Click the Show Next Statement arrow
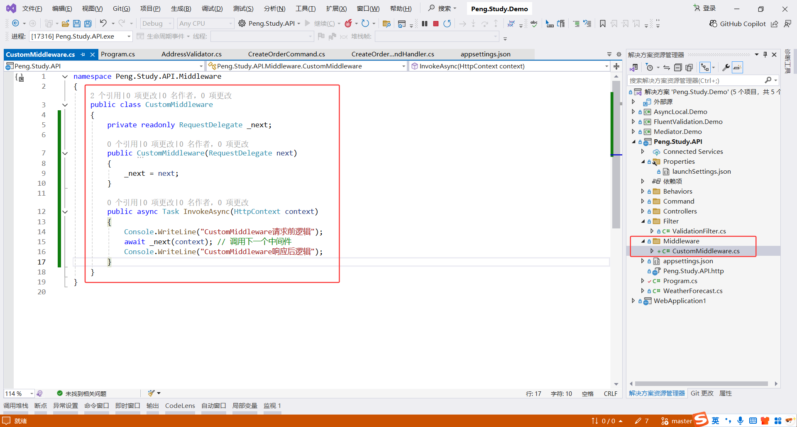Screen dimensions: 797x427 pyautogui.click(x=462, y=24)
